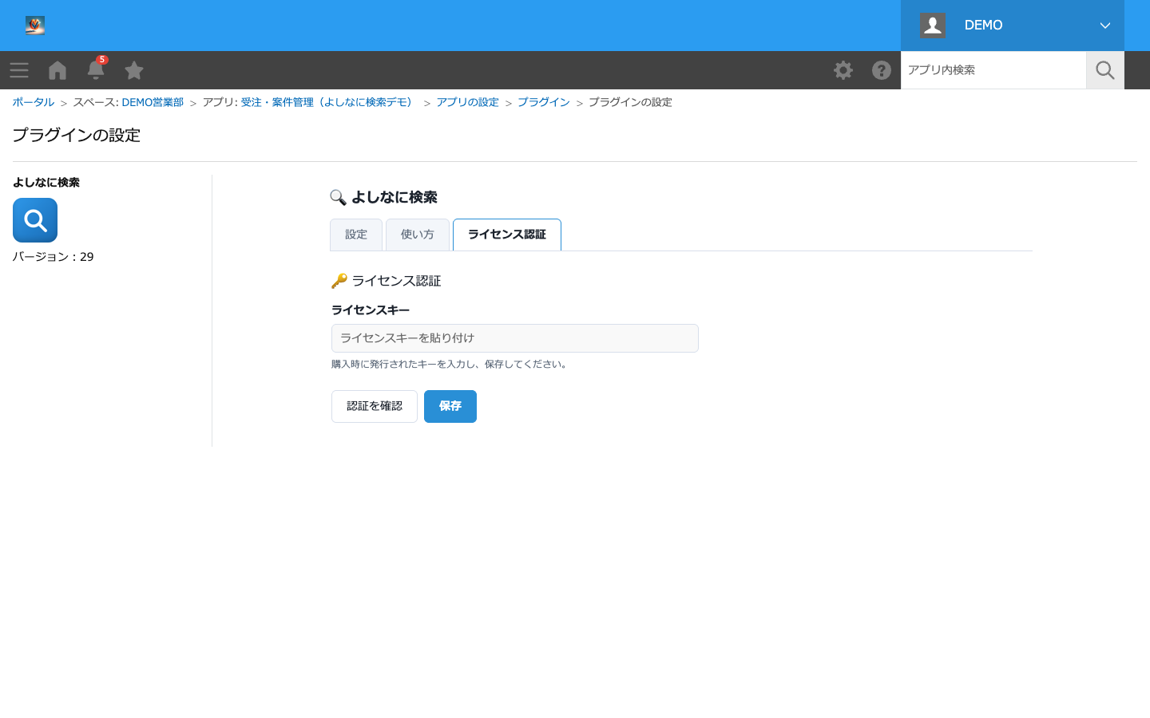Focus the アプリ内検索 search box
The width and height of the screenshot is (1150, 718).
(x=993, y=70)
